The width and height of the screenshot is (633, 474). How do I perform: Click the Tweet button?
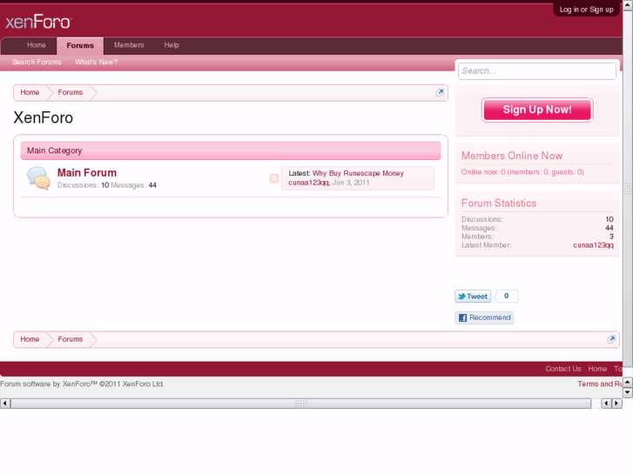(x=473, y=296)
